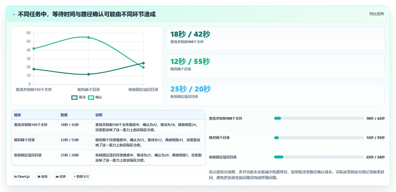Click x-axis label 恢复固定项目目录 on the chart
Viewport: 396px width, 192px height.
click(143, 90)
